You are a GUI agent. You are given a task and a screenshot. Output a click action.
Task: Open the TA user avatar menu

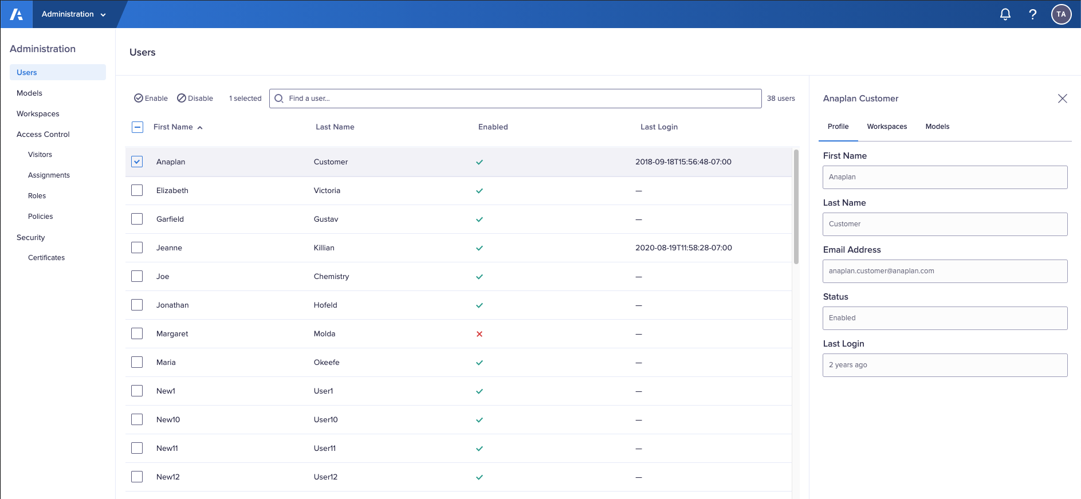click(1061, 14)
